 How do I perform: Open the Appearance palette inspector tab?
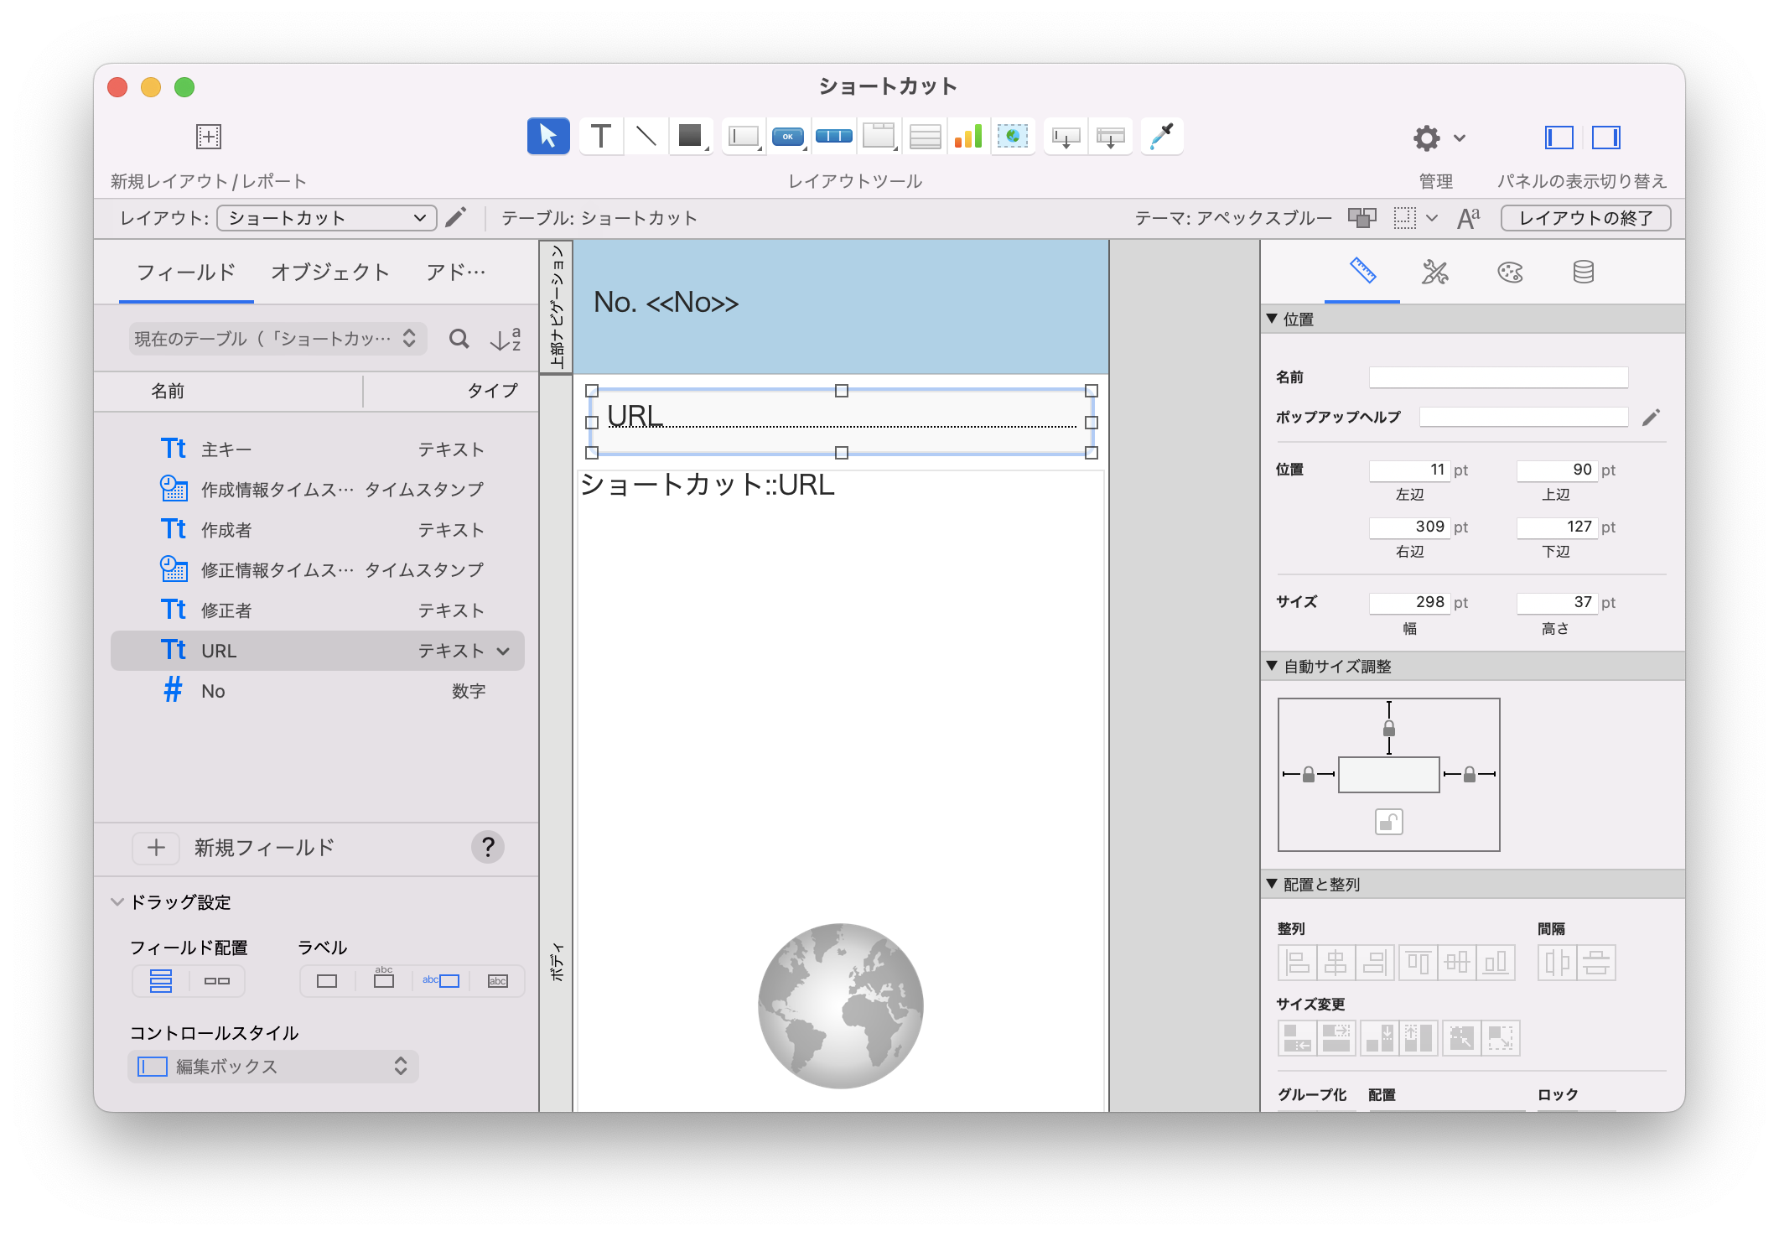click(1510, 272)
